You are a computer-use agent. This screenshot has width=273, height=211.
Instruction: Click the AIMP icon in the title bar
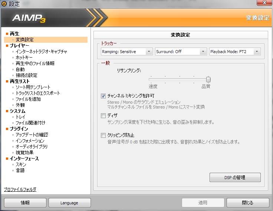click(4, 3)
